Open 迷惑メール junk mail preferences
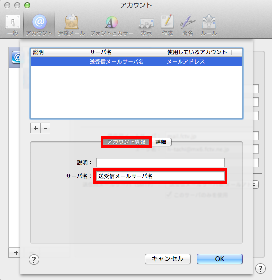272x280 pixels. 71,25
